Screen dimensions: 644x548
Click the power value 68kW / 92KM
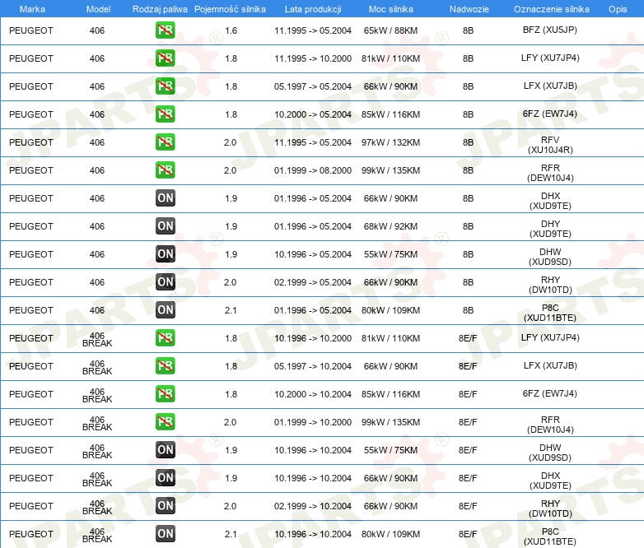(390, 226)
